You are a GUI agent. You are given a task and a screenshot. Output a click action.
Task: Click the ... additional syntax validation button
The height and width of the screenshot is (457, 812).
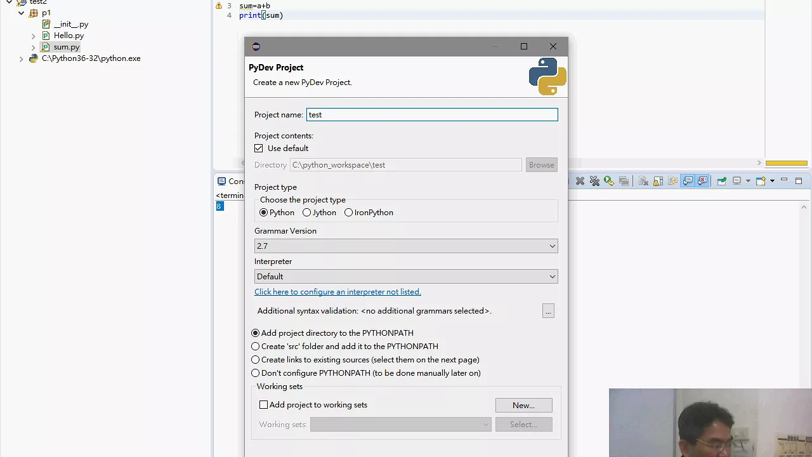[x=548, y=311]
